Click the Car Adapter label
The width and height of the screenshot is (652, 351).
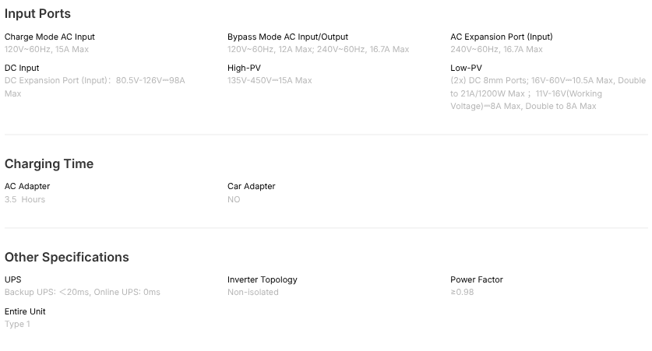251,186
